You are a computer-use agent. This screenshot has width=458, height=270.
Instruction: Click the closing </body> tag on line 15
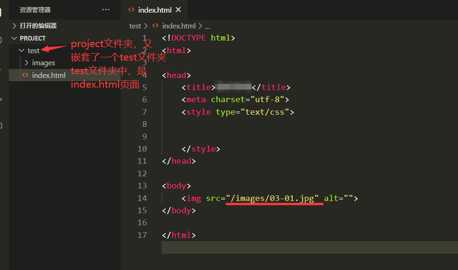(x=179, y=210)
